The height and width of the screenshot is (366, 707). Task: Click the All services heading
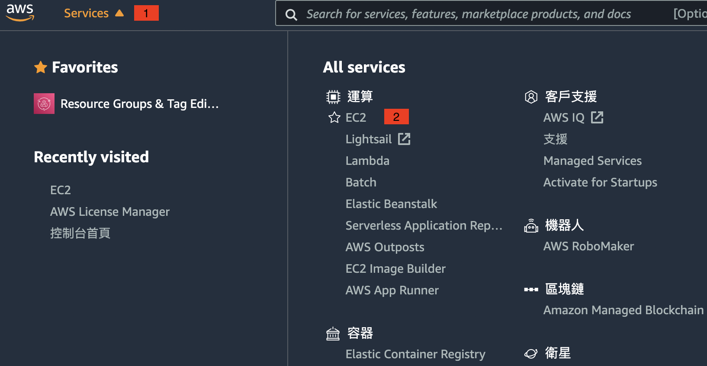pos(364,67)
